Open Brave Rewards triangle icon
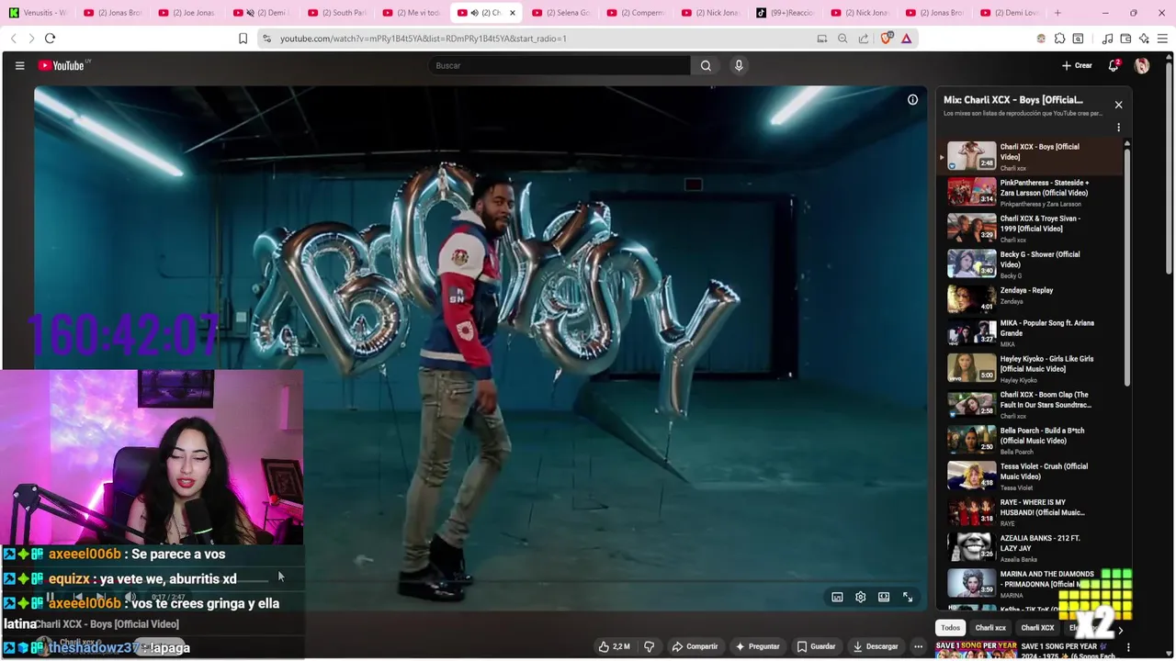This screenshot has height=661, width=1176. tap(906, 39)
